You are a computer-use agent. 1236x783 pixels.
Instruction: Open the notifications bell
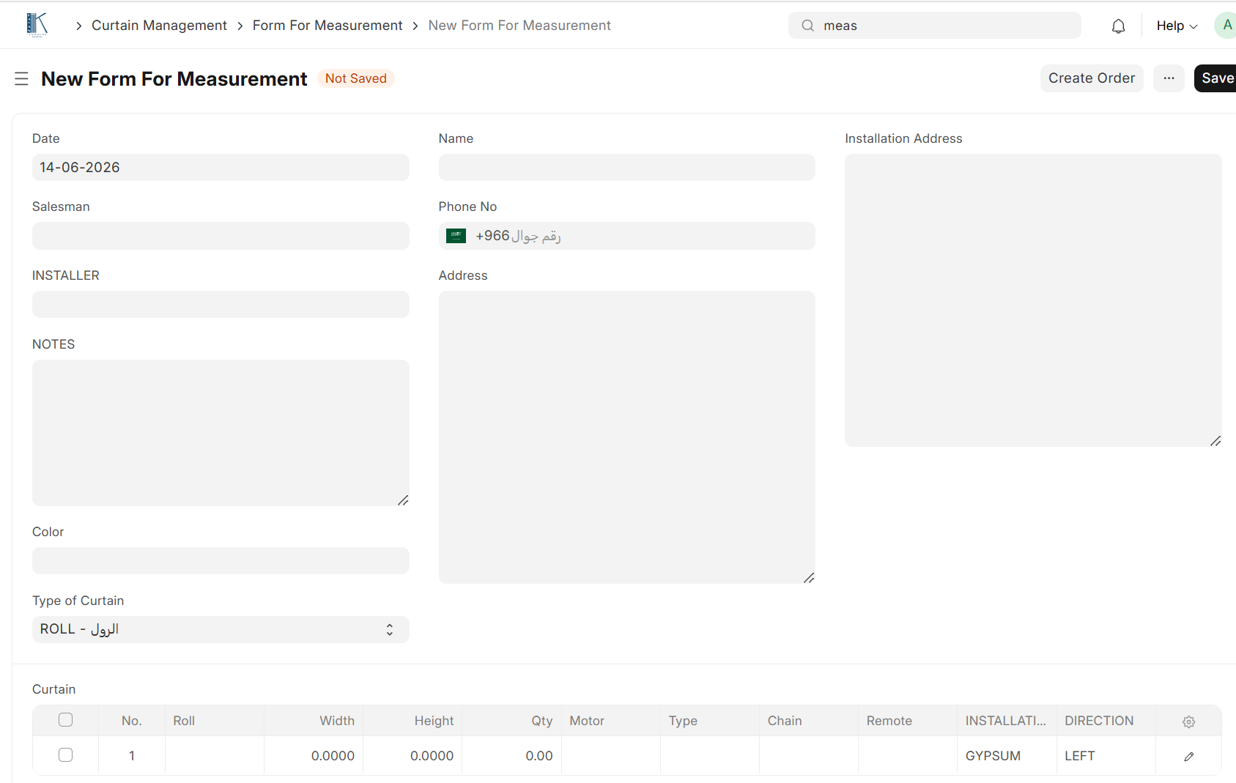pos(1118,26)
